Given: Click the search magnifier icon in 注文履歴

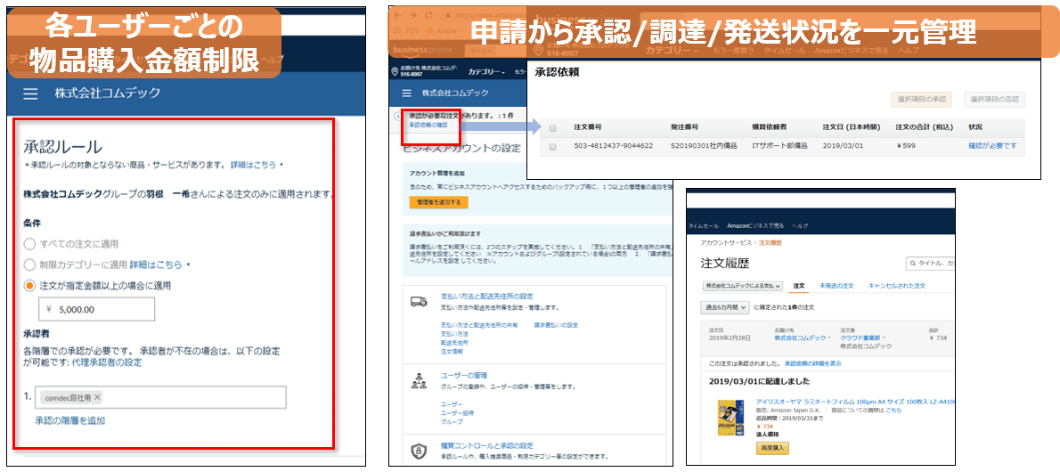Looking at the screenshot, I should point(912,263).
